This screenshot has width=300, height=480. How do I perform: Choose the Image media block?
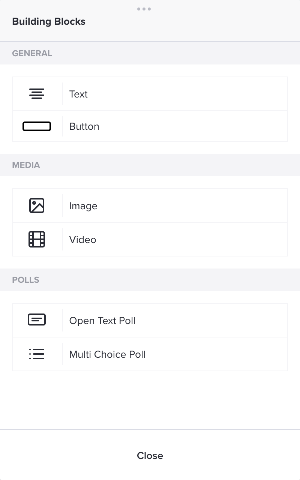tap(150, 205)
